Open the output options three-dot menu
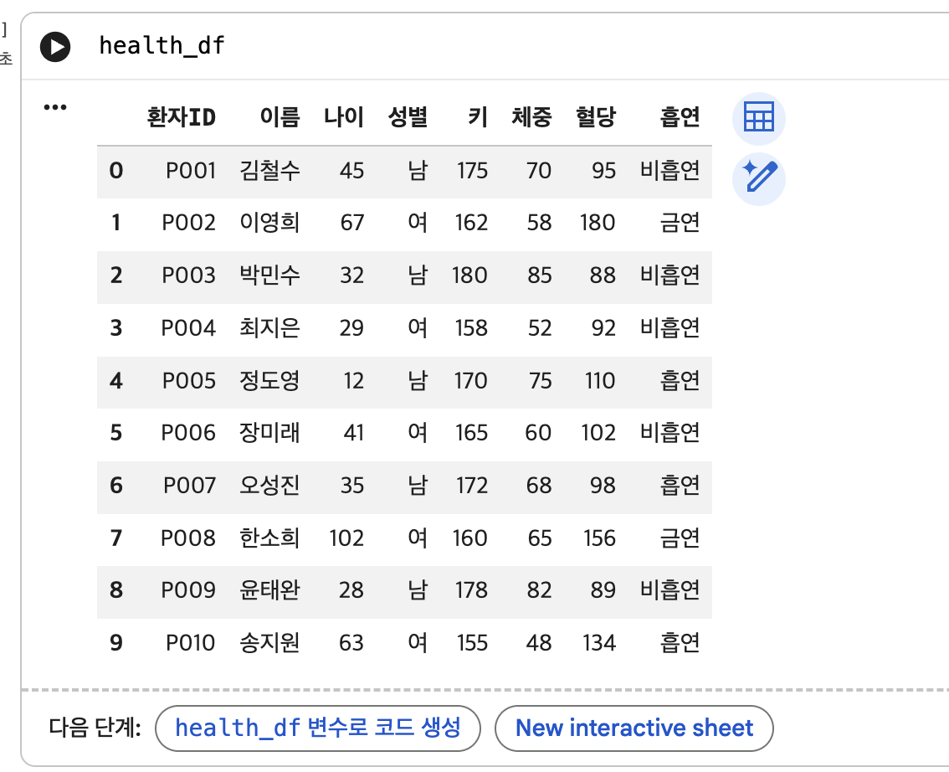949x772 pixels. pos(55,107)
